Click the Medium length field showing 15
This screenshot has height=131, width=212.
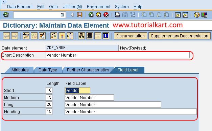[x=49, y=97]
